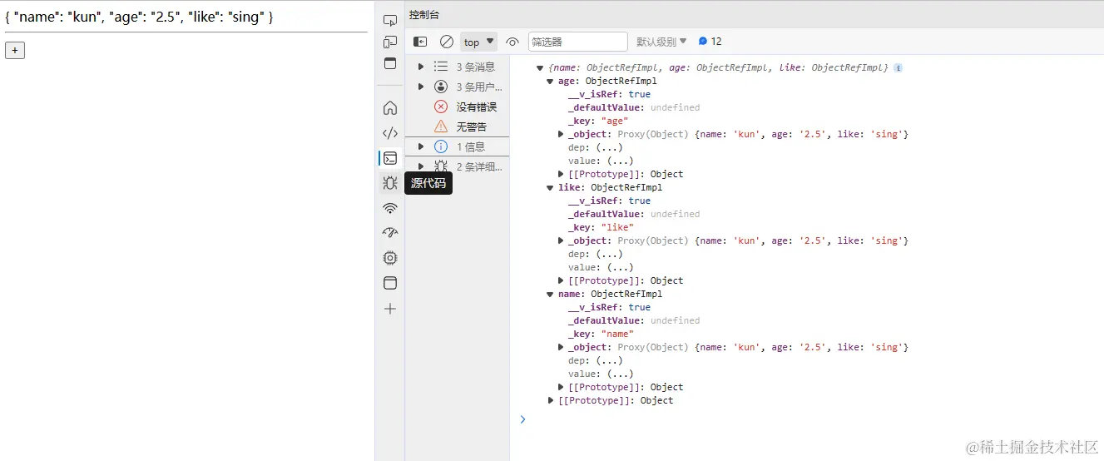Invoke dep (...) getter under name

pyautogui.click(x=609, y=360)
